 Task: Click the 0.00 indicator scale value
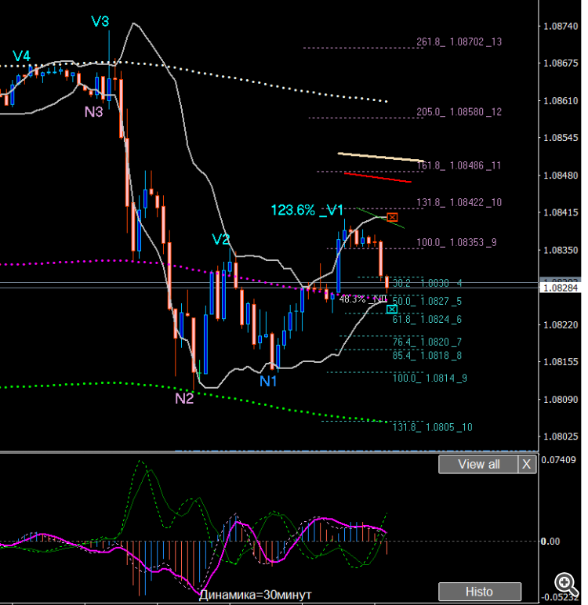click(550, 542)
